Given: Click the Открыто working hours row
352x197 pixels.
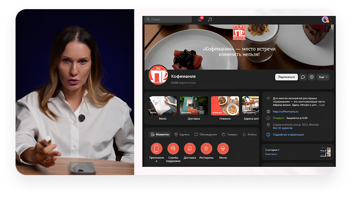Looking at the screenshot, I should pos(290,118).
